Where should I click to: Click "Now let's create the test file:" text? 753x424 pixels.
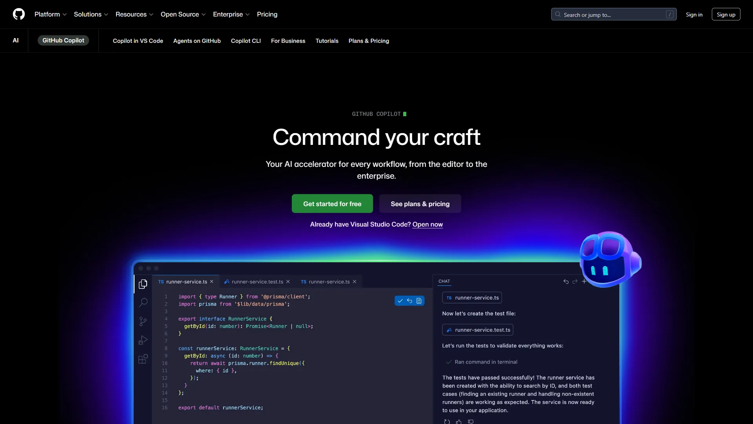tap(479, 314)
